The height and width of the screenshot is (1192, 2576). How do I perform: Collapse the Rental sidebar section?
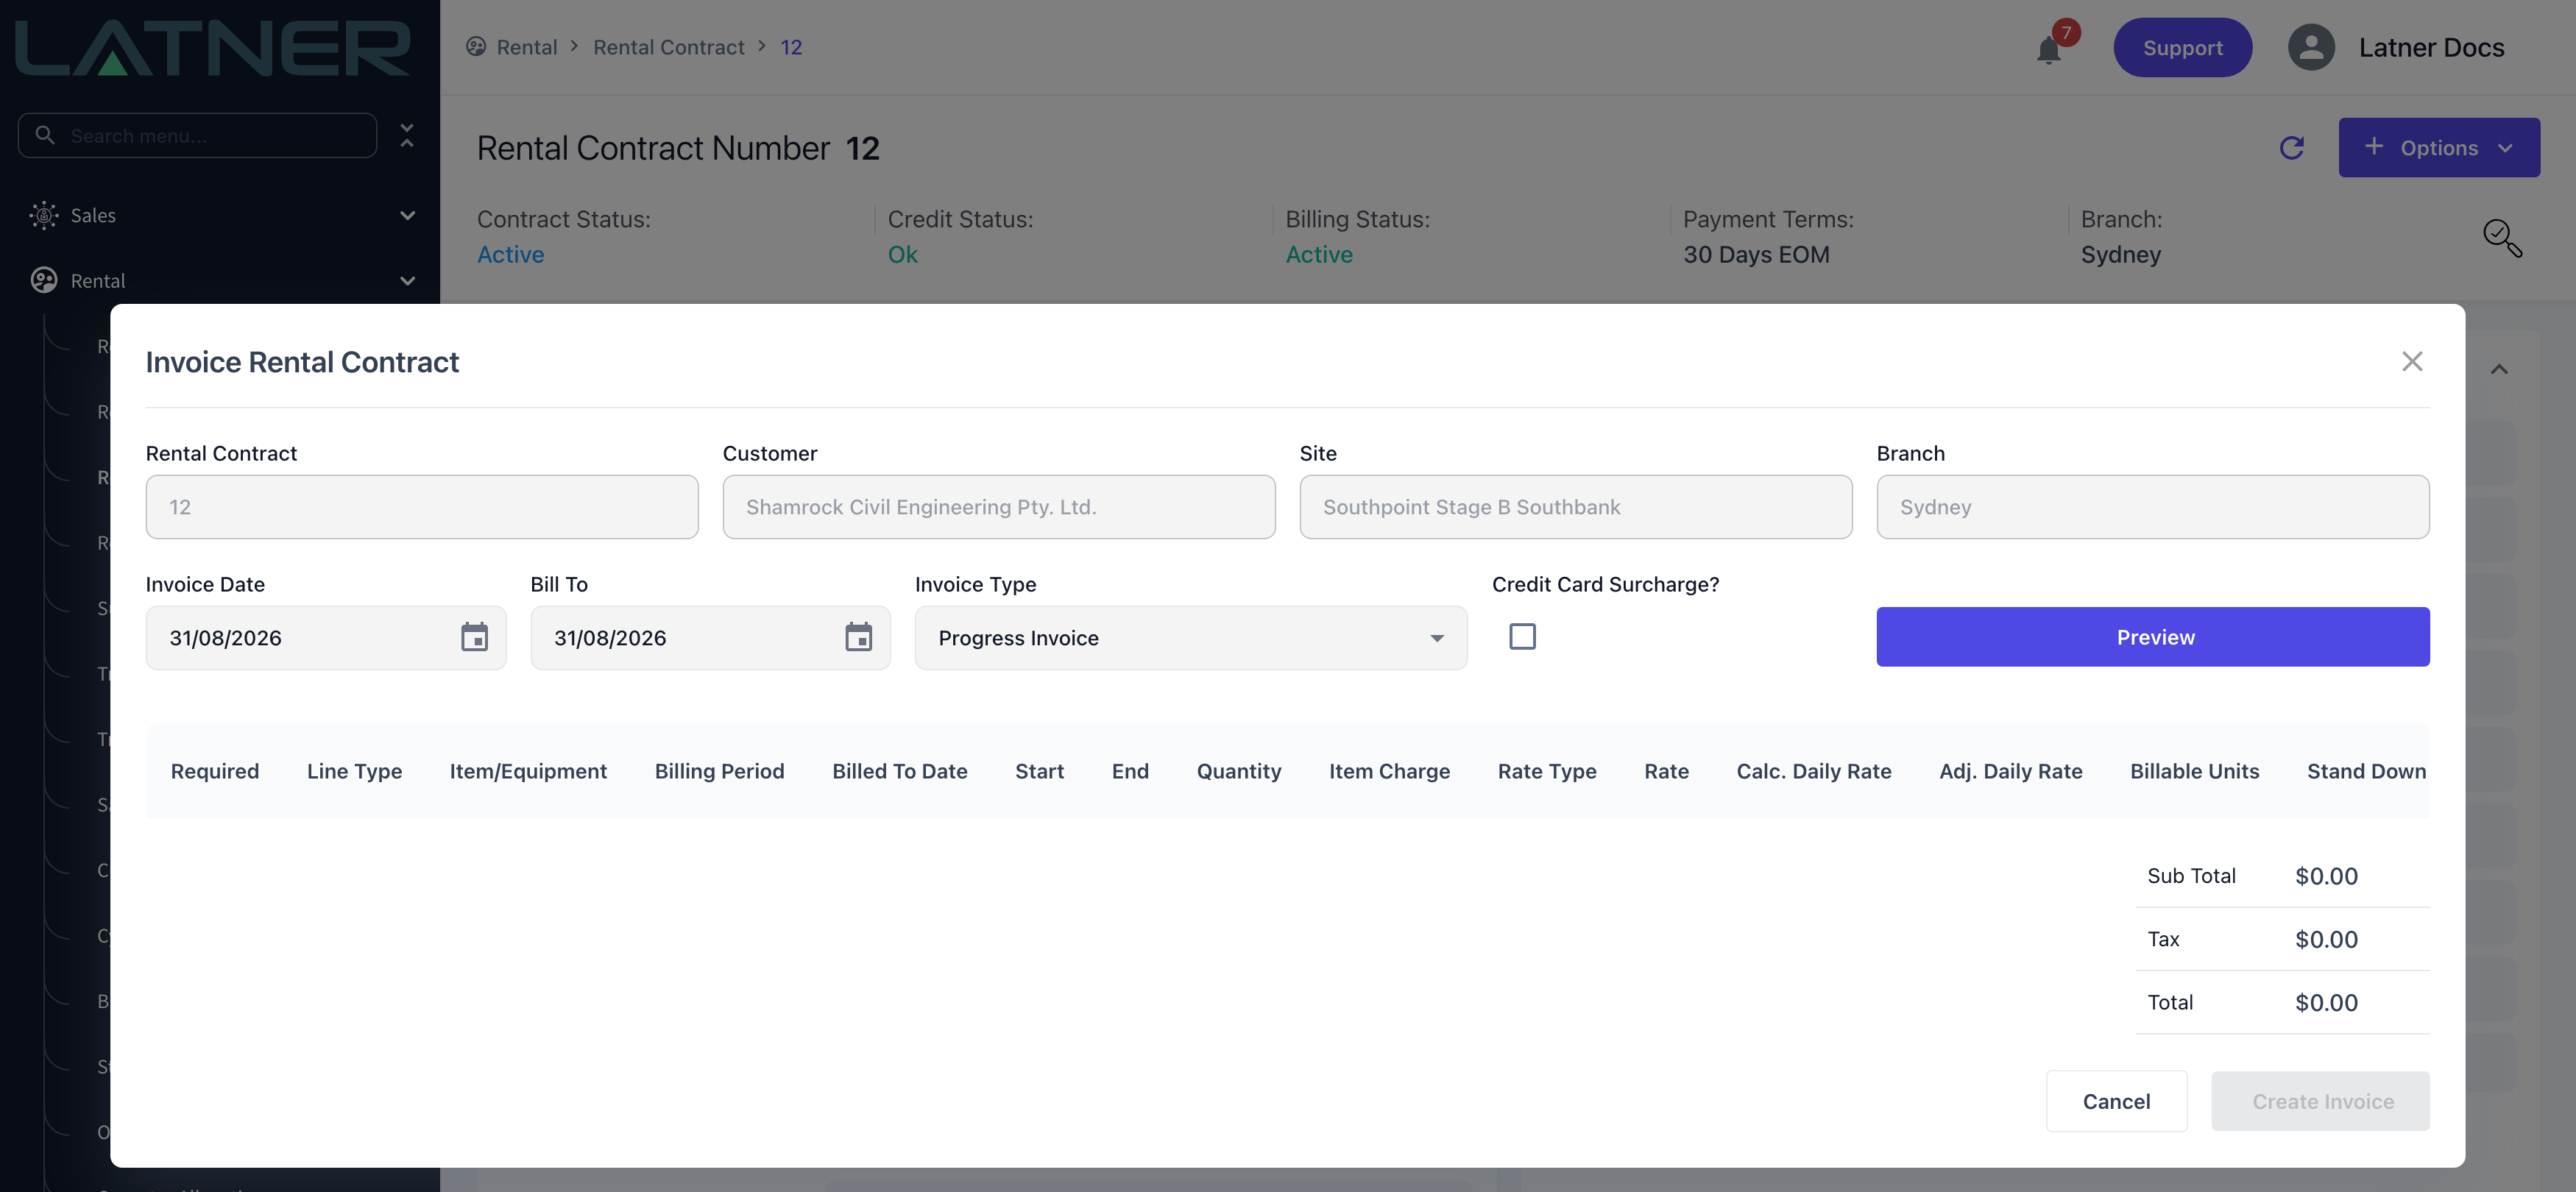[407, 281]
